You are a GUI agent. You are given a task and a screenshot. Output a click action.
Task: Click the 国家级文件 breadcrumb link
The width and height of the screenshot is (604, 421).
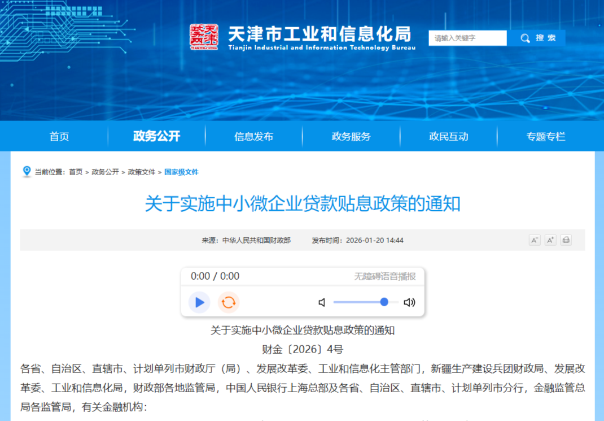181,172
